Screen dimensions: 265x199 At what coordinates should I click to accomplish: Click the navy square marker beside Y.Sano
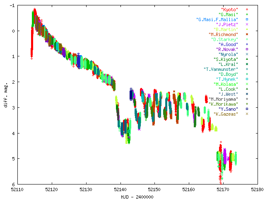(247, 109)
